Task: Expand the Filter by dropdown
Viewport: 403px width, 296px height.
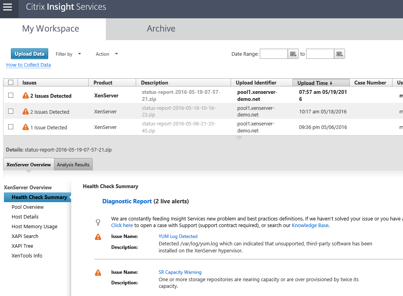Action: [68, 54]
